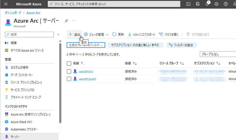This screenshot has width=236, height=140.
Task: Click the すべての Azure Arc リソース grid icon
Action: [x=7, y=50]
